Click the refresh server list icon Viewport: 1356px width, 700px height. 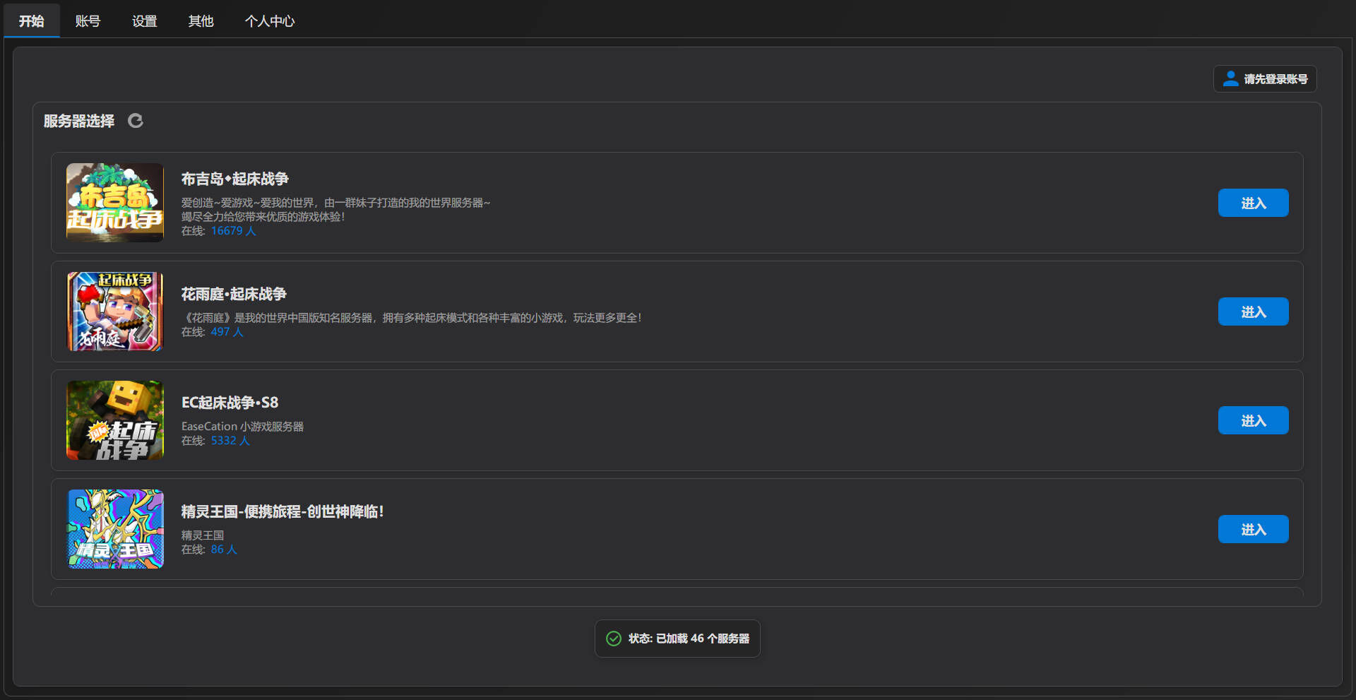coord(135,121)
